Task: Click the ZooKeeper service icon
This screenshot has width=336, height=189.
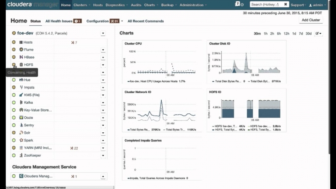Action: (21, 155)
